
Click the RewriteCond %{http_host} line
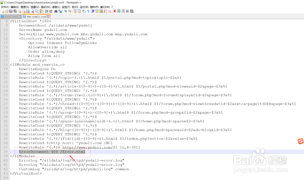(x=66, y=143)
